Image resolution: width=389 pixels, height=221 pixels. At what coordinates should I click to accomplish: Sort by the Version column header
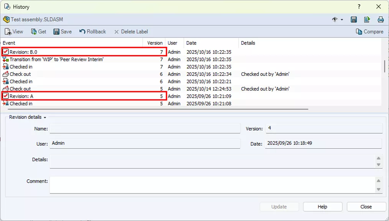click(154, 43)
